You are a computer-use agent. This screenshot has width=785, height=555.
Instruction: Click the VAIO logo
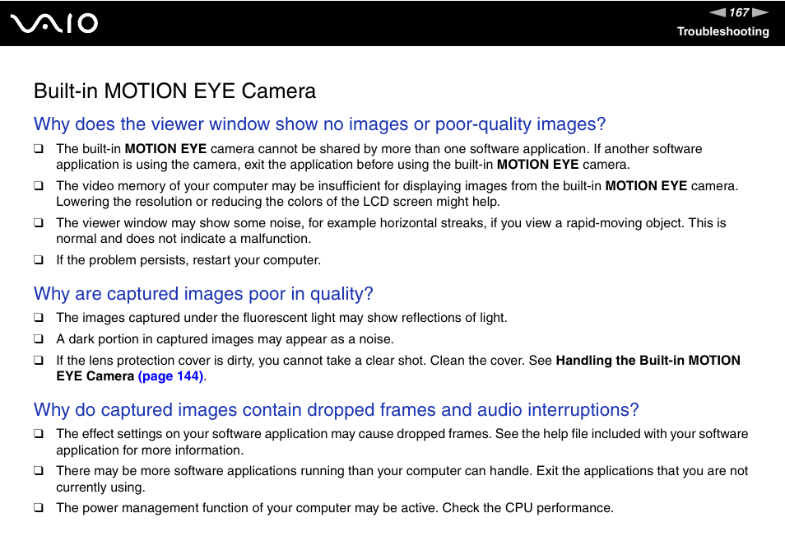(x=54, y=23)
